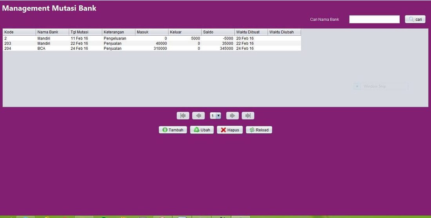Click the Saldo value -5000
The width and height of the screenshot is (431, 218).
tap(218, 38)
